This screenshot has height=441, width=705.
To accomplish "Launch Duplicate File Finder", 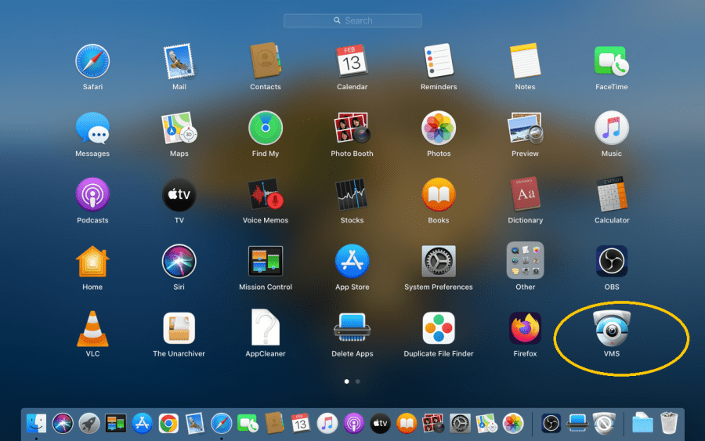I will [x=439, y=329].
